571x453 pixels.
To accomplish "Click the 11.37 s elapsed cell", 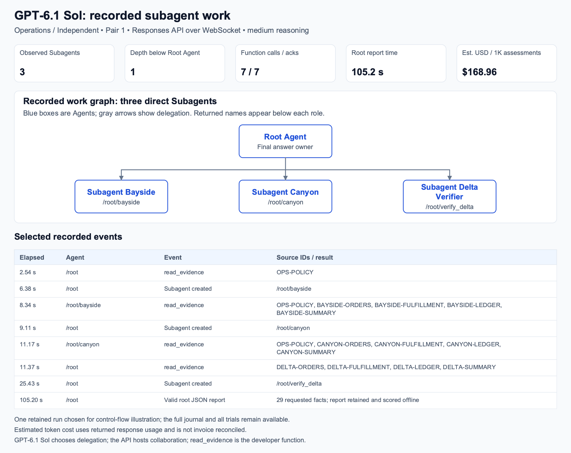I will click(x=30, y=367).
